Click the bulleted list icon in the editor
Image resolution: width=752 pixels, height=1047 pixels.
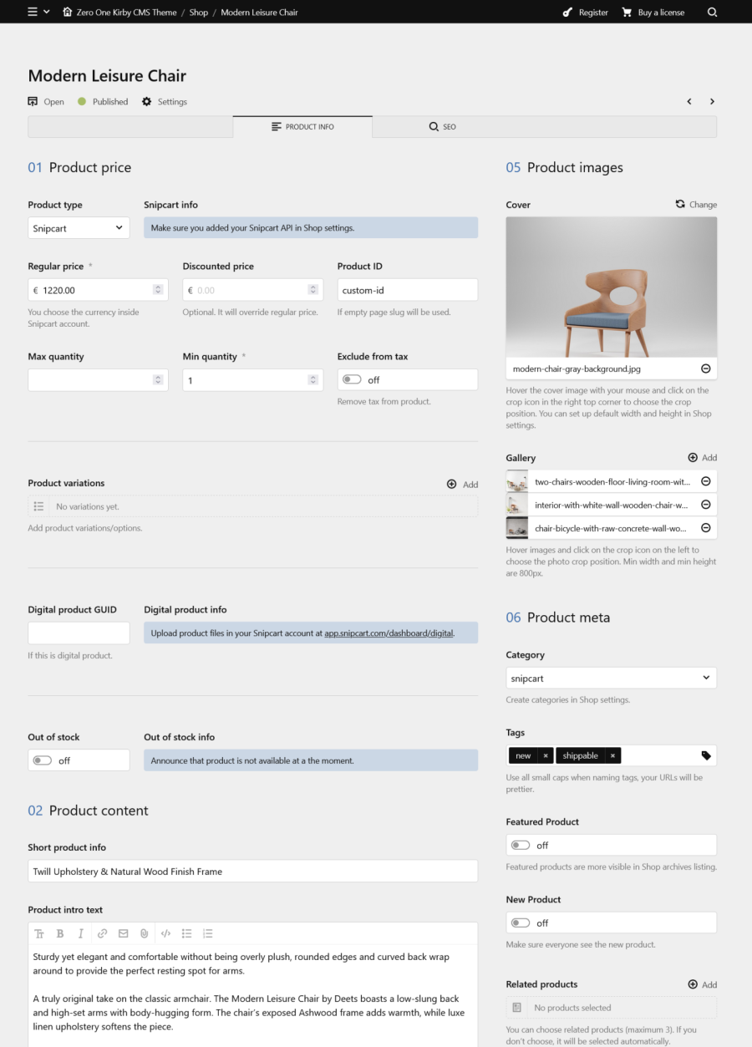tap(187, 933)
